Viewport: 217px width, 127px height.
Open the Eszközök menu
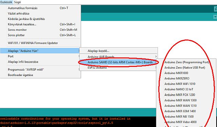coord(6,2)
